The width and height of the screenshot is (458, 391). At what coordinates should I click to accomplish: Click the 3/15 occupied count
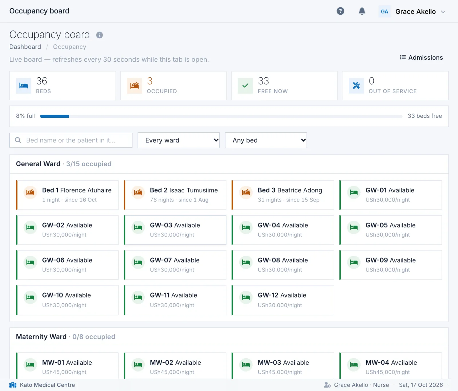click(x=89, y=164)
